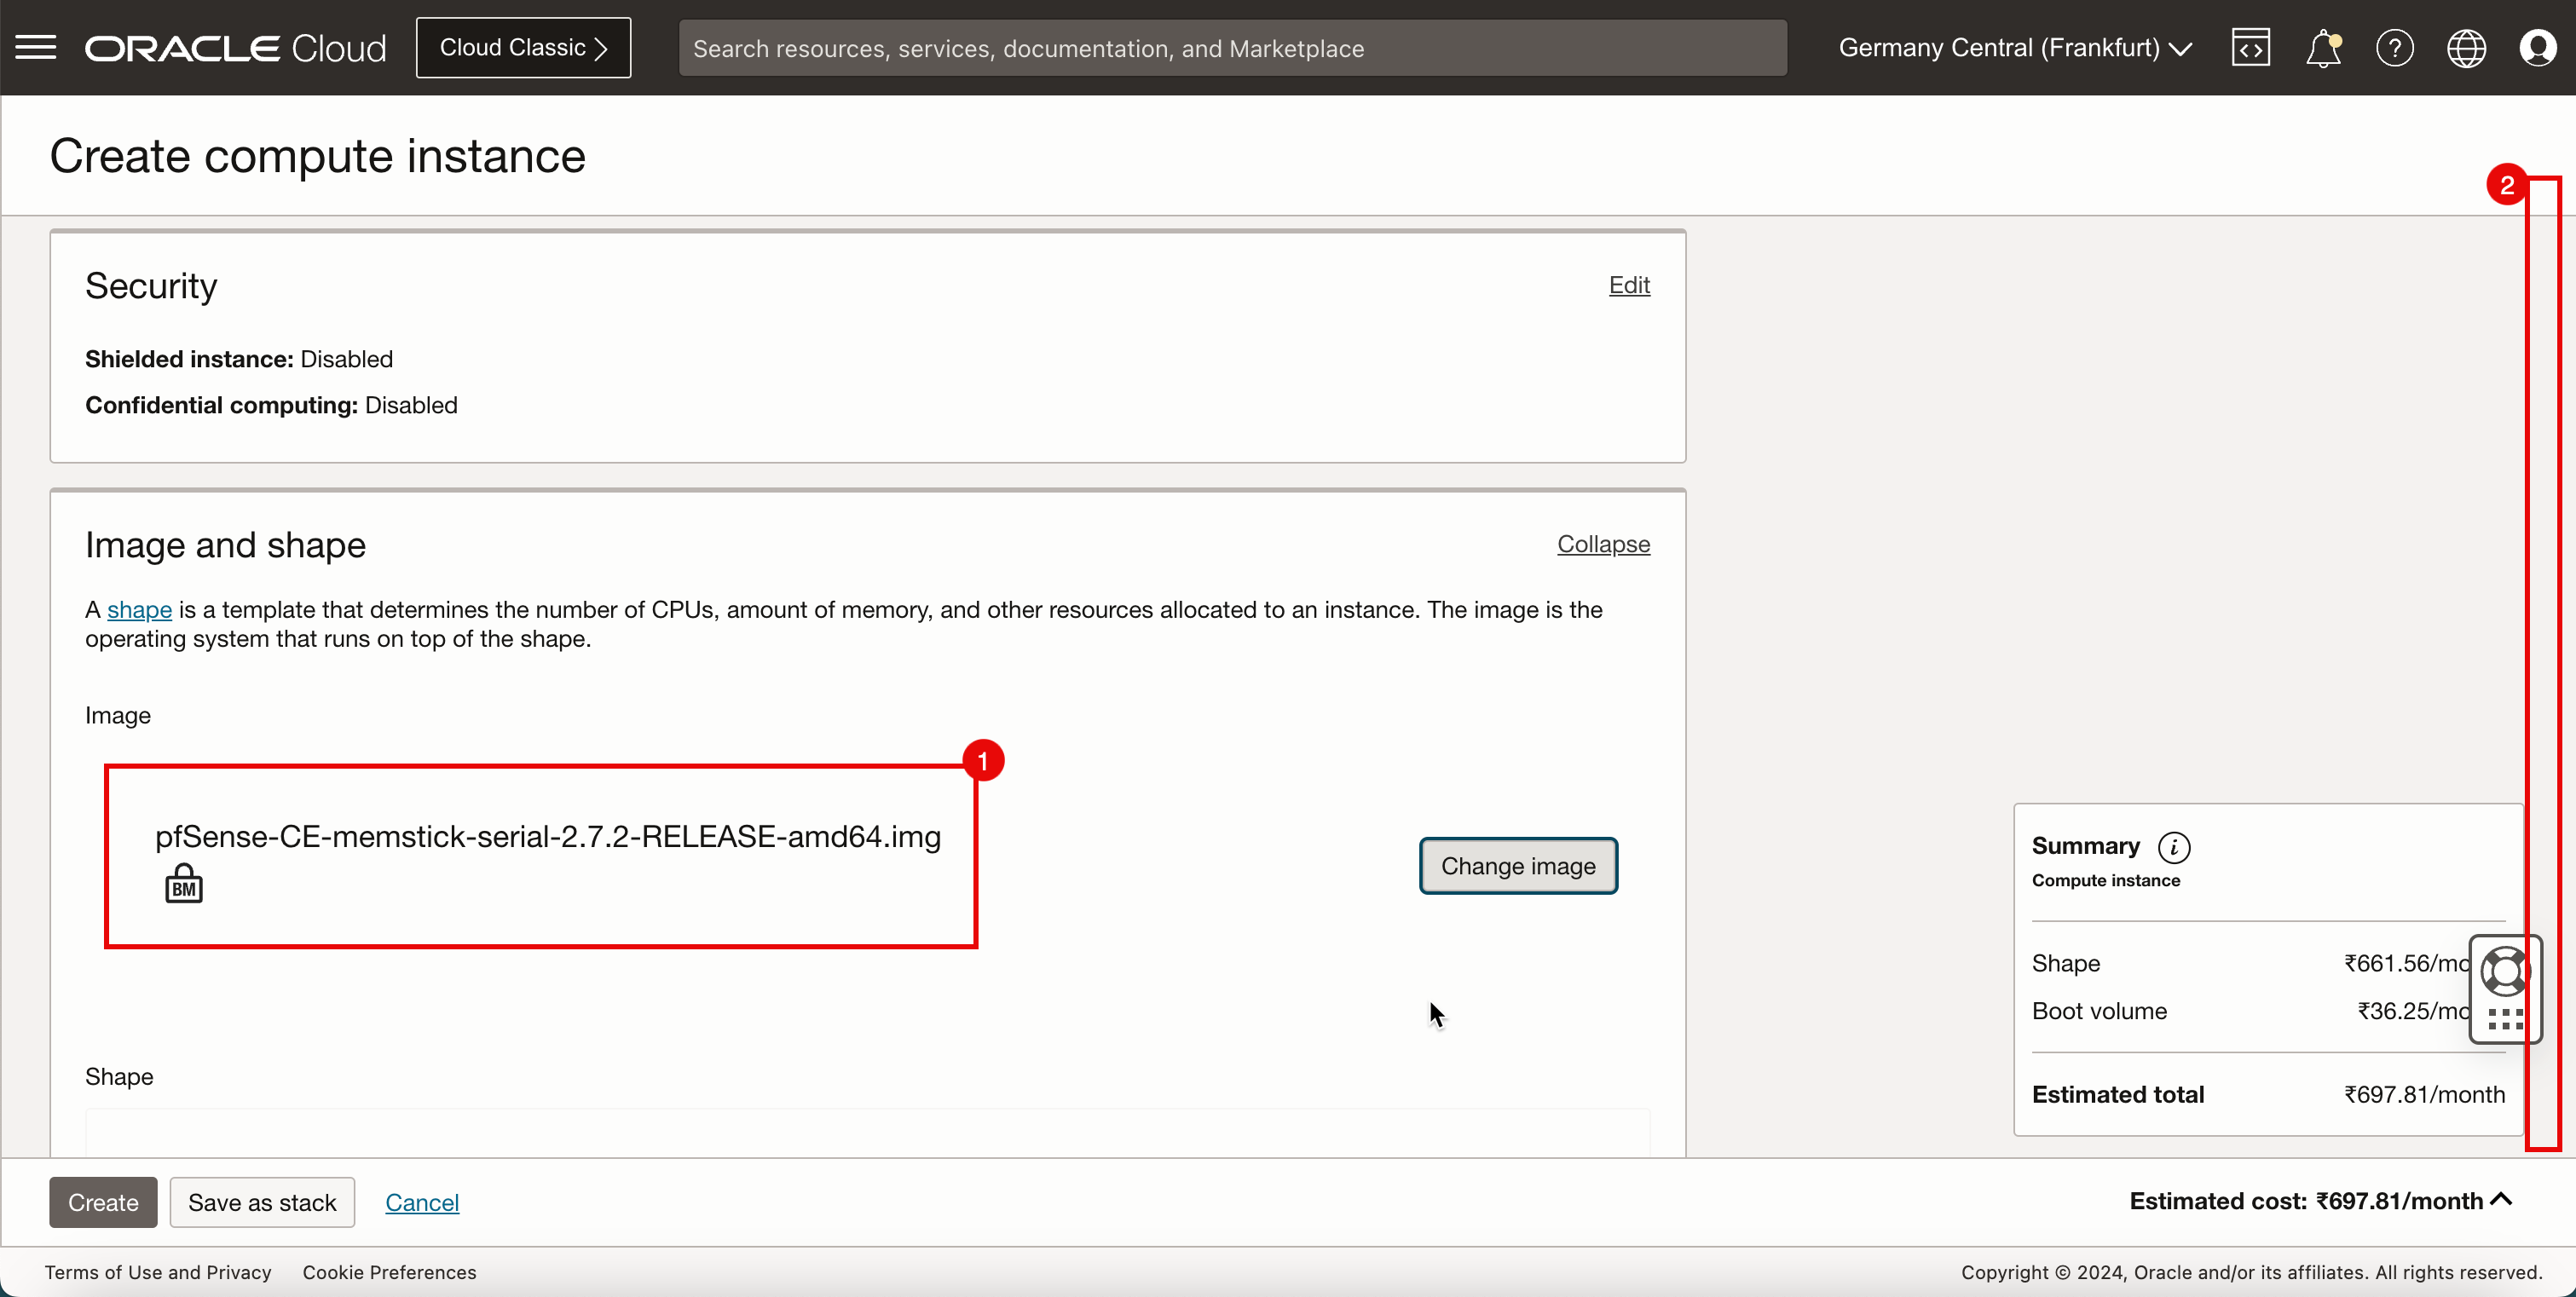Viewport: 2576px width, 1297px height.
Task: Click the Create button
Action: [103, 1202]
